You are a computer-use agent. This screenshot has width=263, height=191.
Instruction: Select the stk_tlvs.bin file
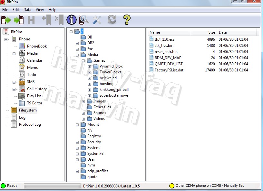coord(164,45)
